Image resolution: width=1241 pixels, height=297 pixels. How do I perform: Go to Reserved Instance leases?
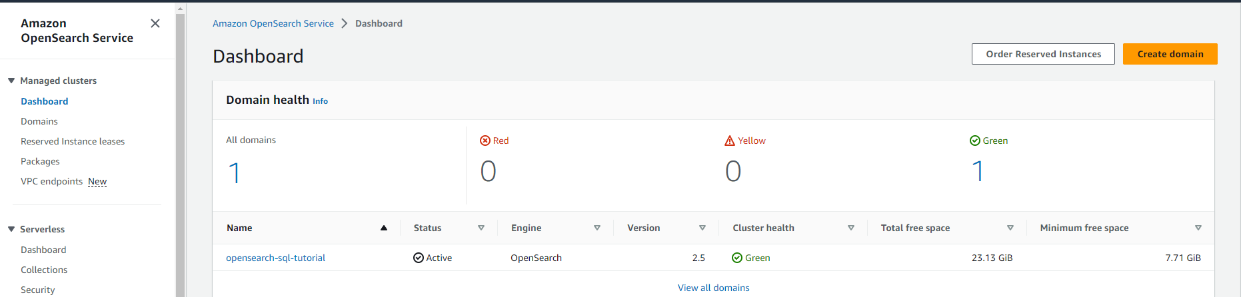pyautogui.click(x=73, y=141)
